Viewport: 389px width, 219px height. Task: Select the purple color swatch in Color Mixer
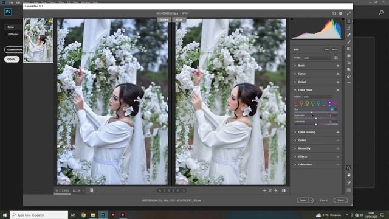(329, 103)
